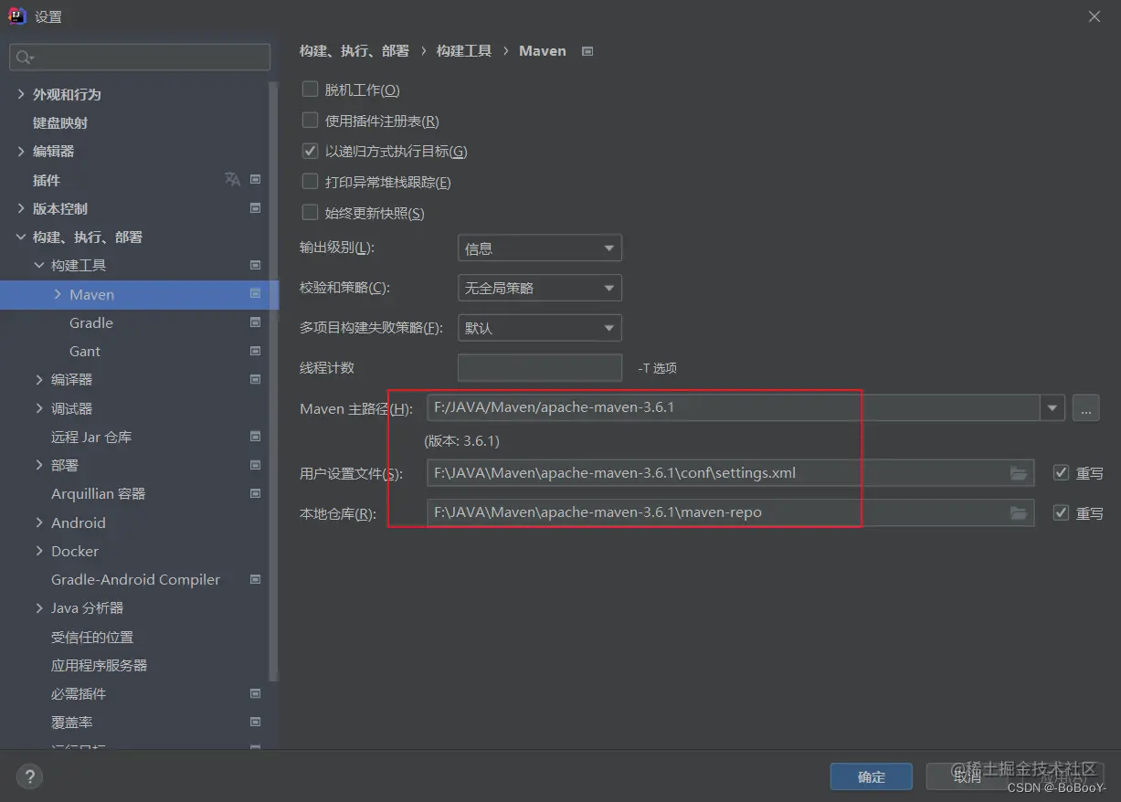Open the 多项目构建失败策略 dropdown
The height and width of the screenshot is (802, 1121).
[539, 328]
